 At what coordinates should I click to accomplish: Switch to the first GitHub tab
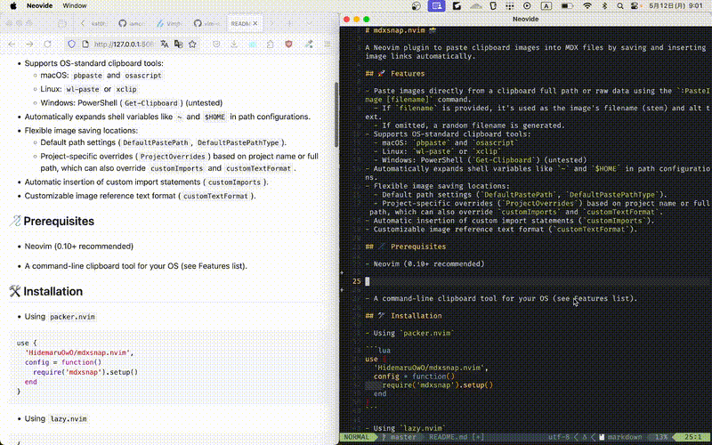pyautogui.click(x=132, y=24)
